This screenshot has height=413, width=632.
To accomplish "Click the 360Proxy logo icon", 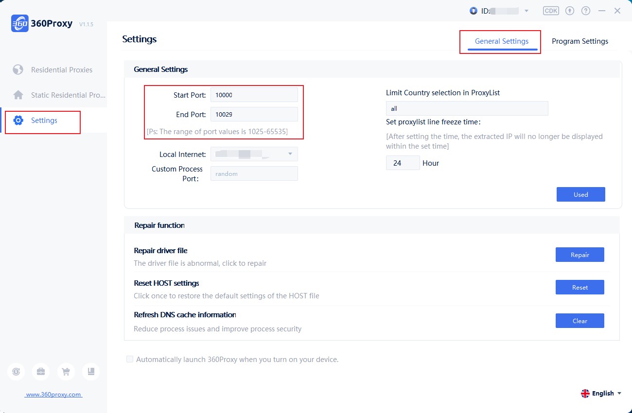I will click(x=19, y=23).
